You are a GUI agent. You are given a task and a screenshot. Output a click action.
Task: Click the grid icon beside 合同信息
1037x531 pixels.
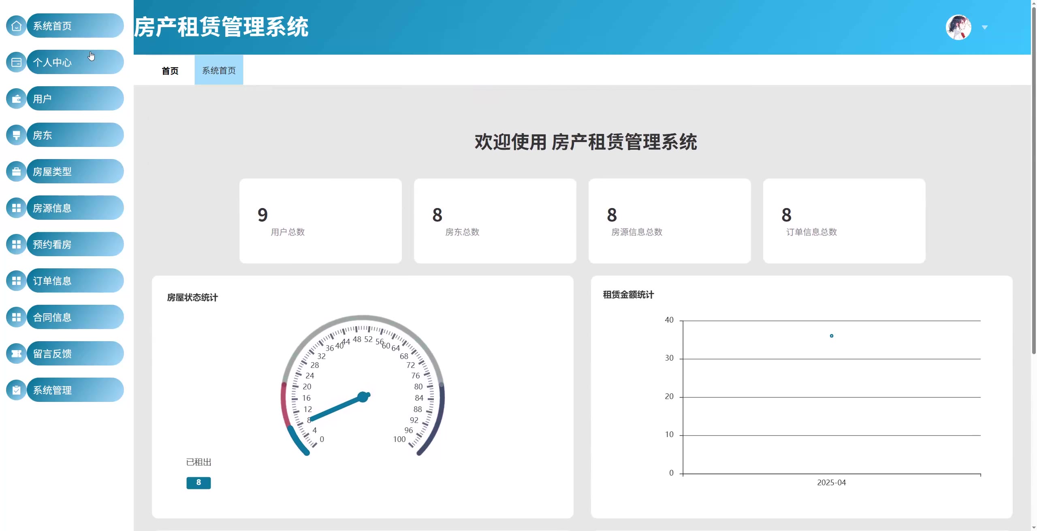[x=16, y=317]
